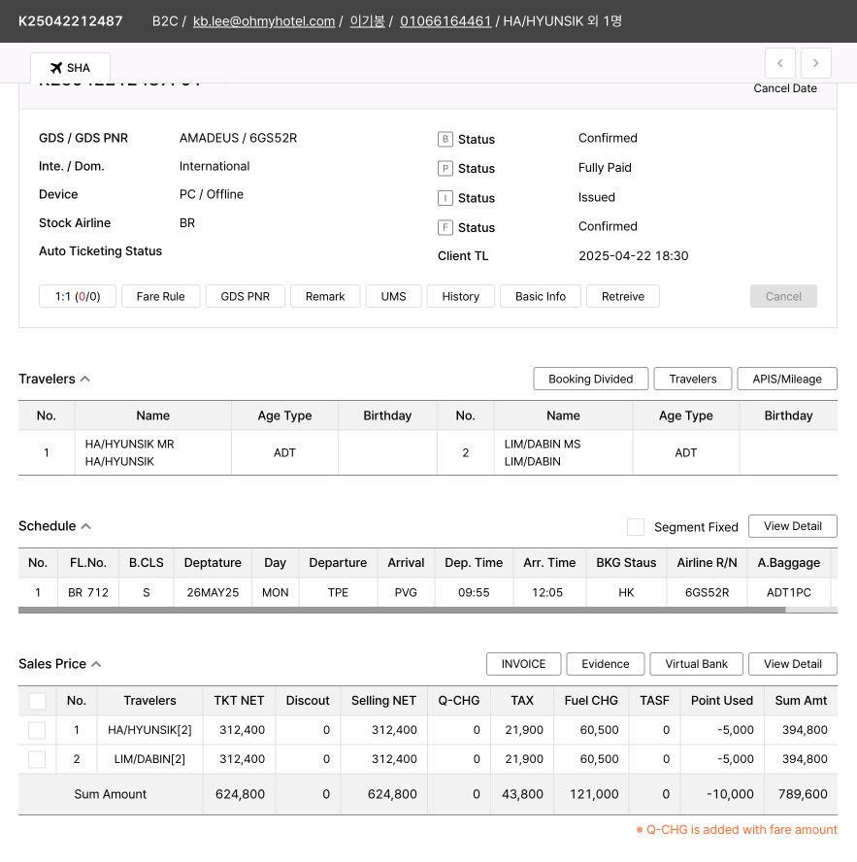This screenshot has height=862, width=857.
Task: Click the phone number 01066164461 link
Action: click(x=445, y=21)
